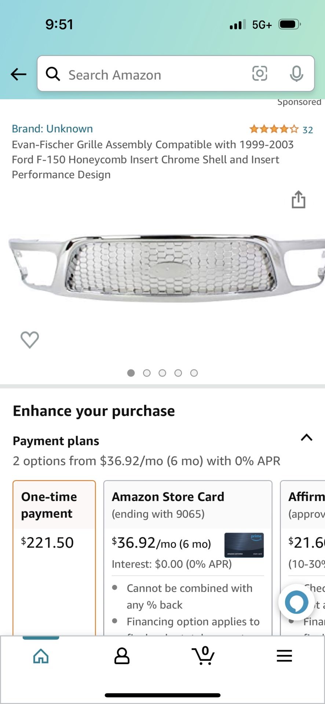Open the Brand: Unknown link
The height and width of the screenshot is (704, 325).
52,129
